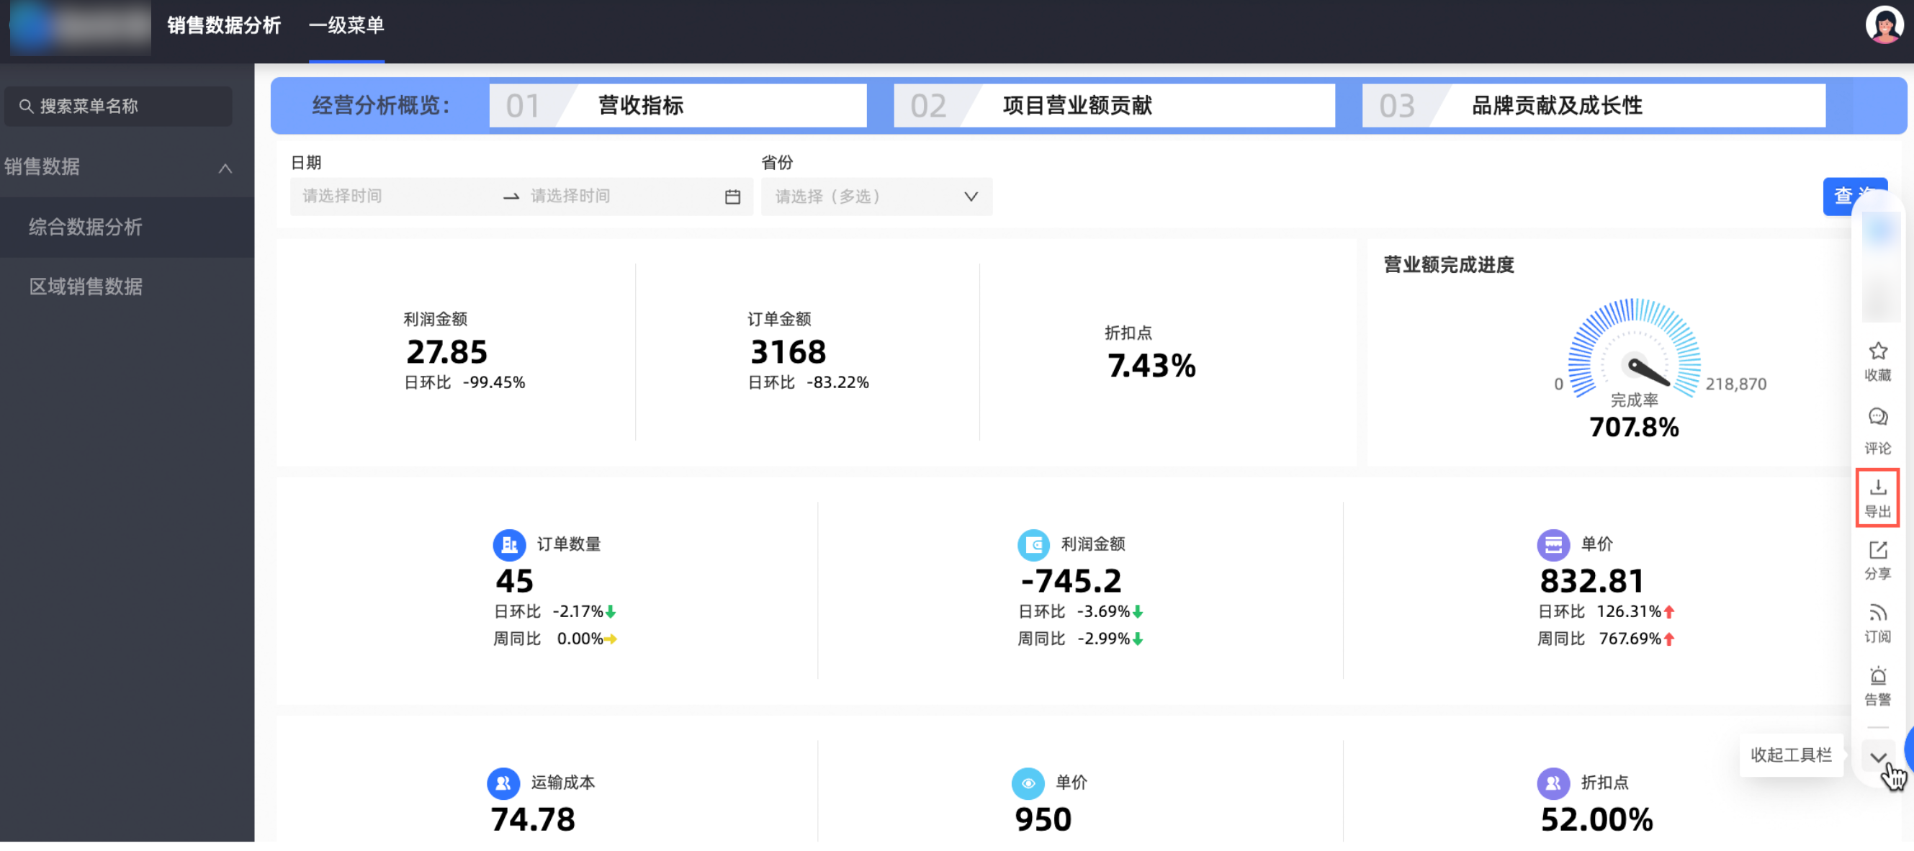Open the Comments (评论) icon
The height and width of the screenshot is (851, 1914).
[1877, 418]
